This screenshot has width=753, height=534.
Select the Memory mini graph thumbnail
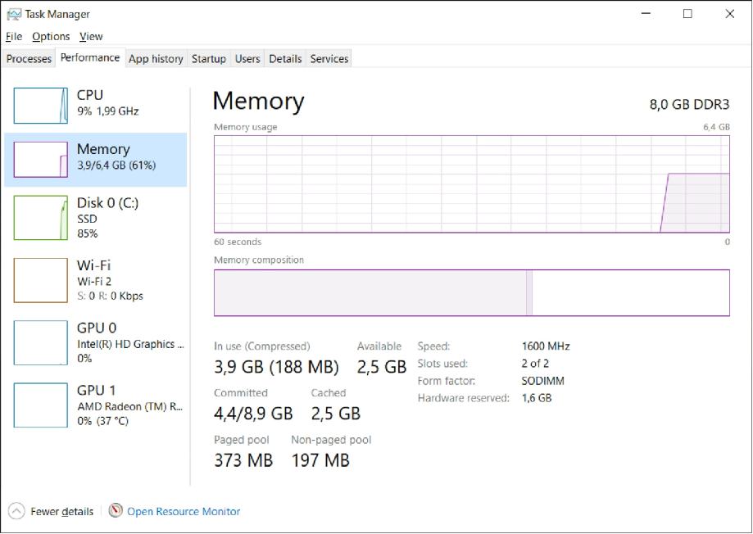pyautogui.click(x=41, y=160)
